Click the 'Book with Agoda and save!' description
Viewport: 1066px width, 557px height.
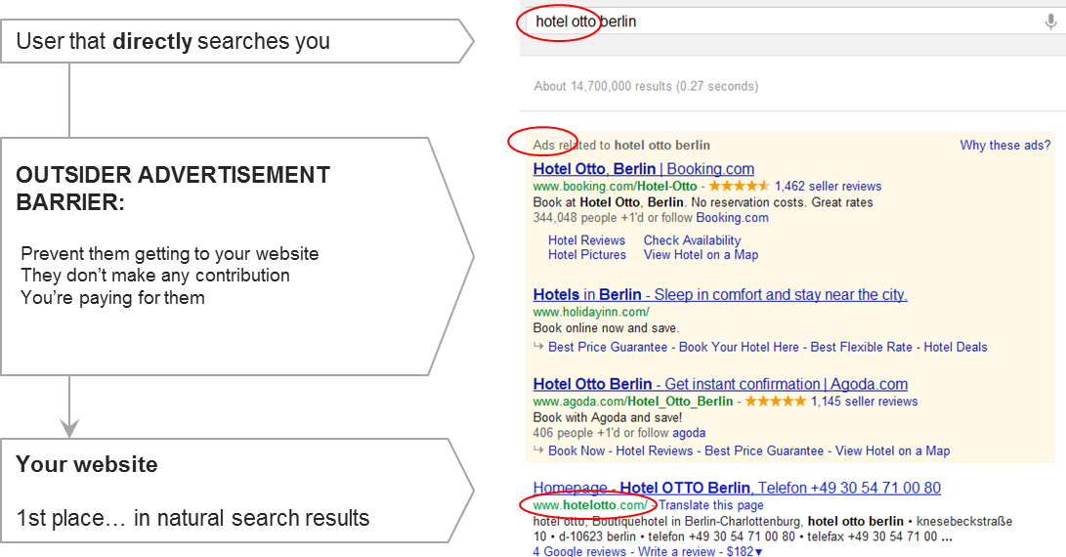coord(607,417)
